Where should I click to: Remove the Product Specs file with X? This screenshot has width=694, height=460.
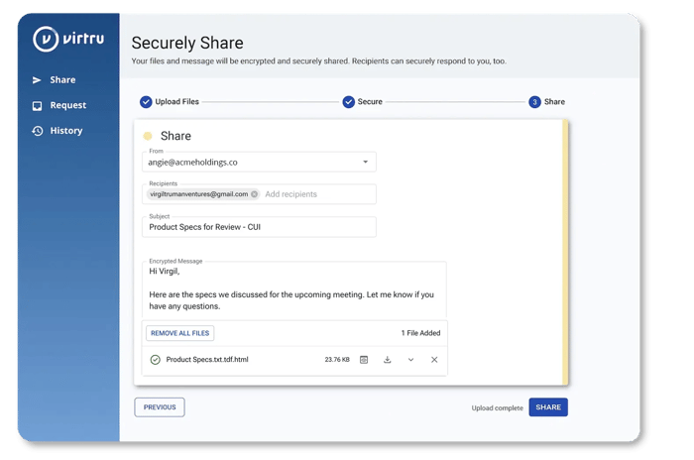(x=434, y=360)
